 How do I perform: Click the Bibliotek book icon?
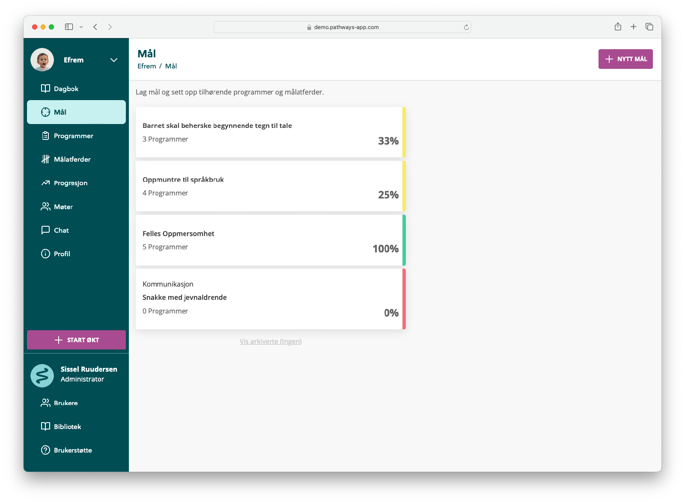click(x=45, y=426)
